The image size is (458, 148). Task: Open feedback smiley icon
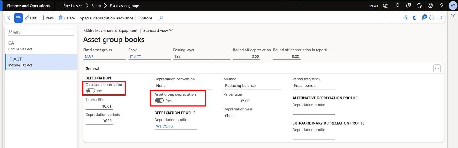tap(419, 6)
